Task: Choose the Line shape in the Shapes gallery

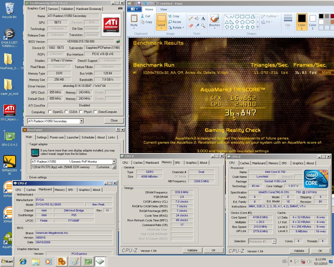Action: 226,16
